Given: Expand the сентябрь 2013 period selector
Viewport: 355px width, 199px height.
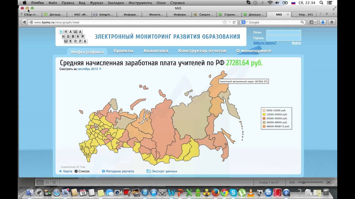Looking at the screenshot, I should 89,69.
